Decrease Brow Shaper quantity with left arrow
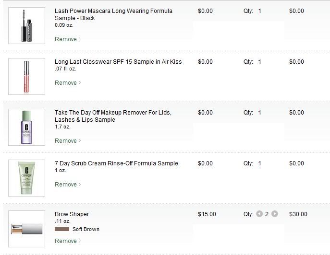This screenshot has width=330, height=255. [259, 214]
